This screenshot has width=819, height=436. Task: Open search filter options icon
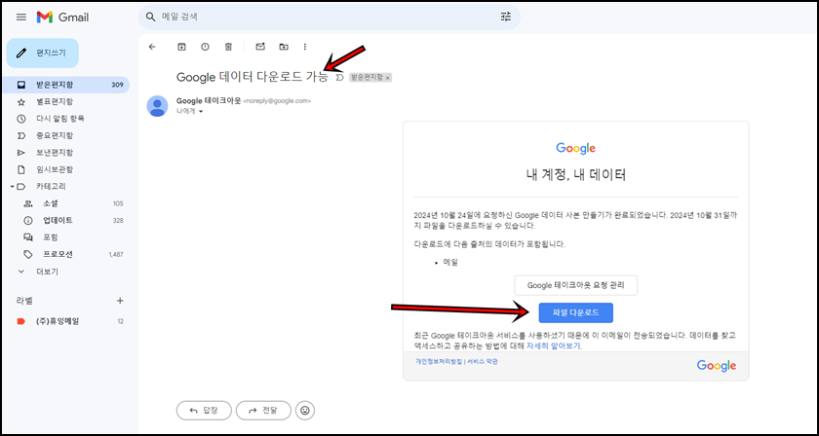pos(506,18)
